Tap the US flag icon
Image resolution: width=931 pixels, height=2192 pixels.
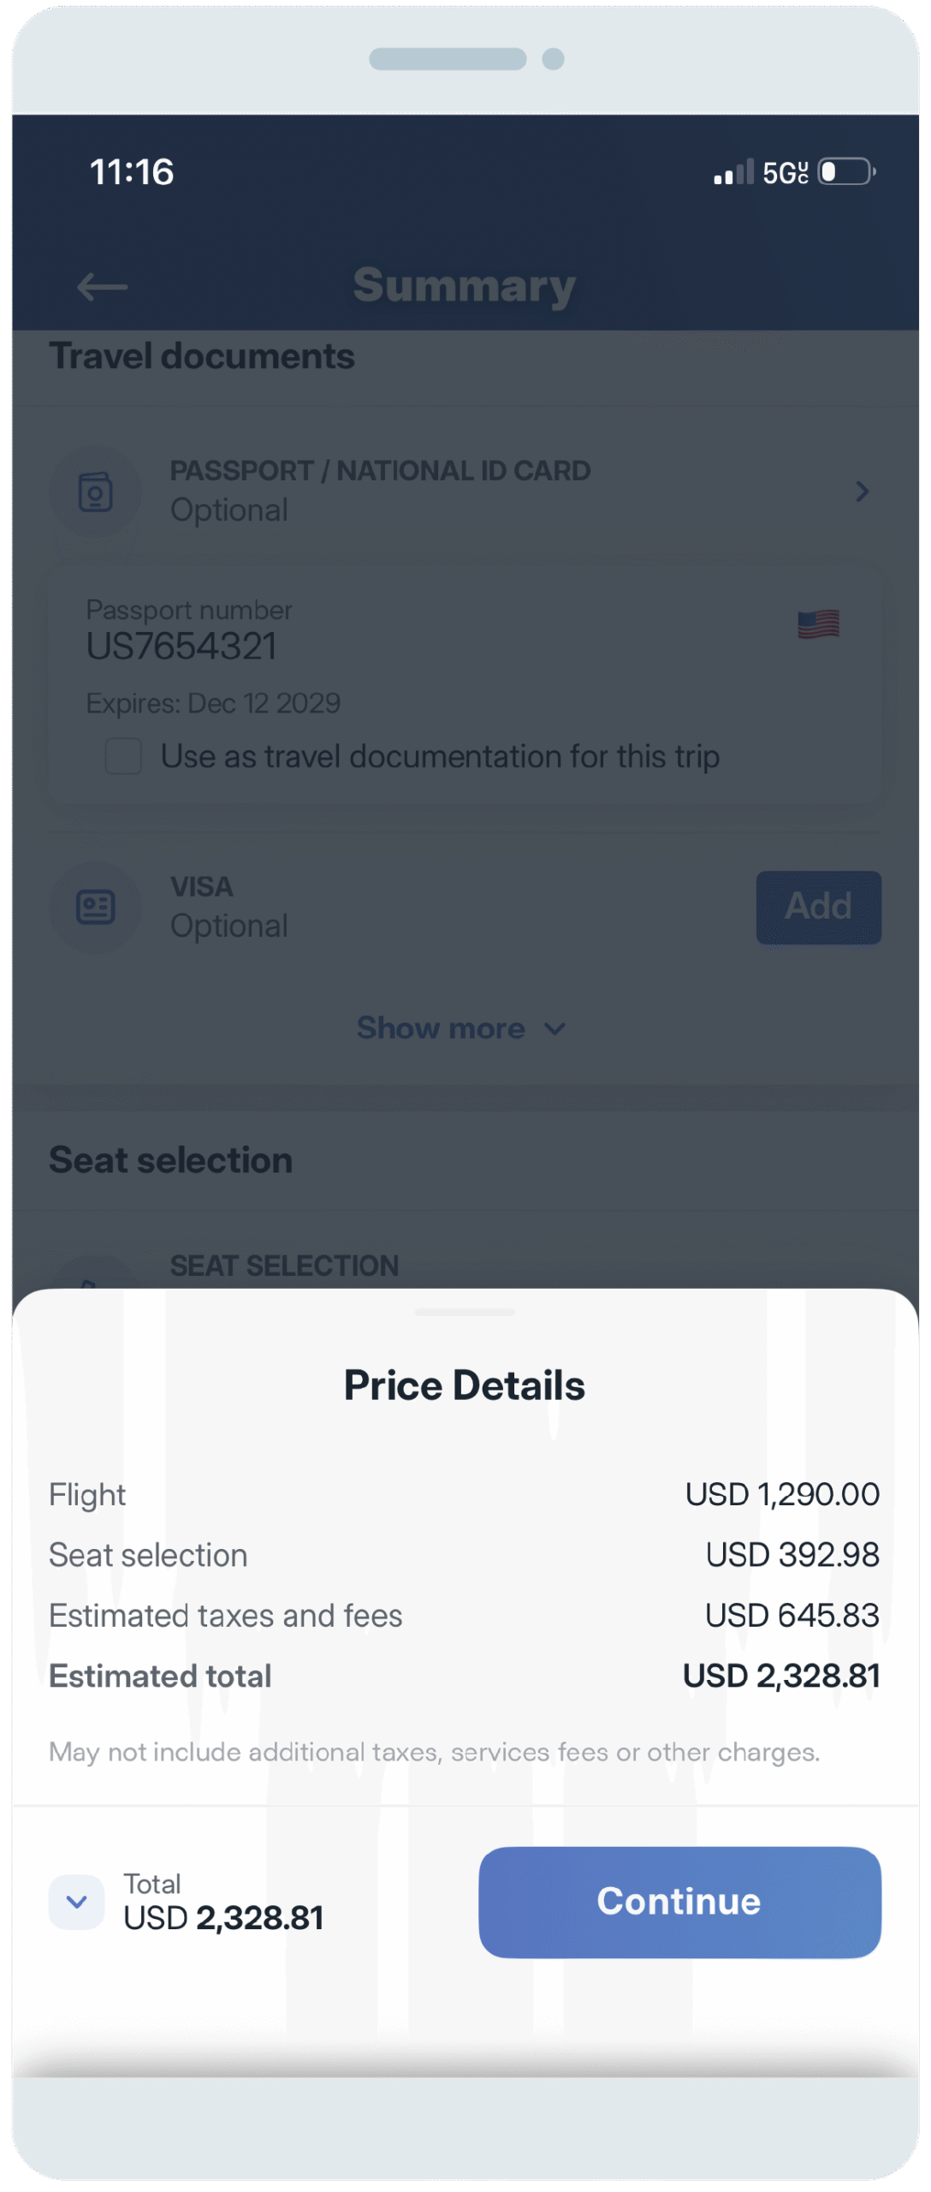(818, 625)
